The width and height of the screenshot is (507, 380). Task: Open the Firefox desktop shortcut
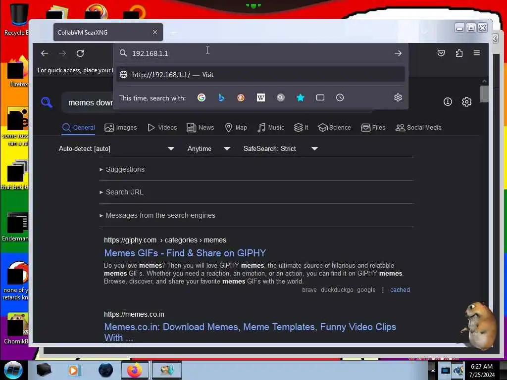point(18,72)
